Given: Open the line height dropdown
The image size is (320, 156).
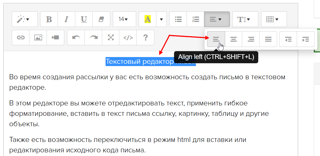Looking at the screenshot, I should (244, 19).
